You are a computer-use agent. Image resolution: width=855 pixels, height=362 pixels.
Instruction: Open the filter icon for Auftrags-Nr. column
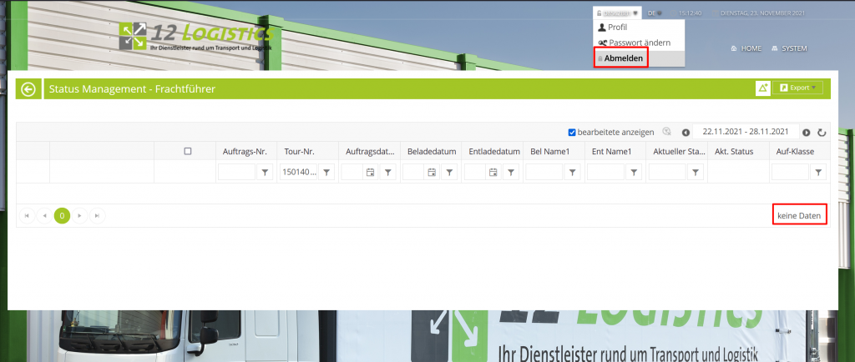[x=265, y=172]
